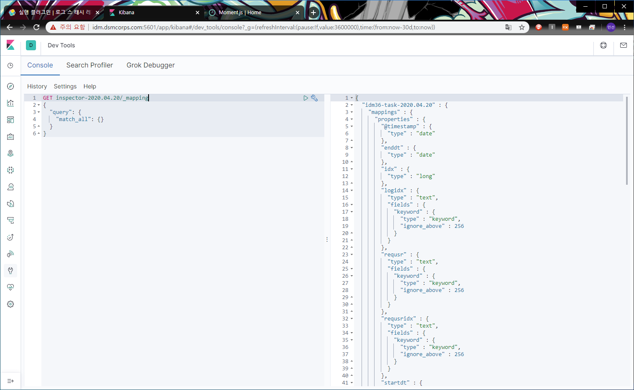Select the Dev Tools wrench icon
This screenshot has width=634, height=390.
pyautogui.click(x=10, y=271)
